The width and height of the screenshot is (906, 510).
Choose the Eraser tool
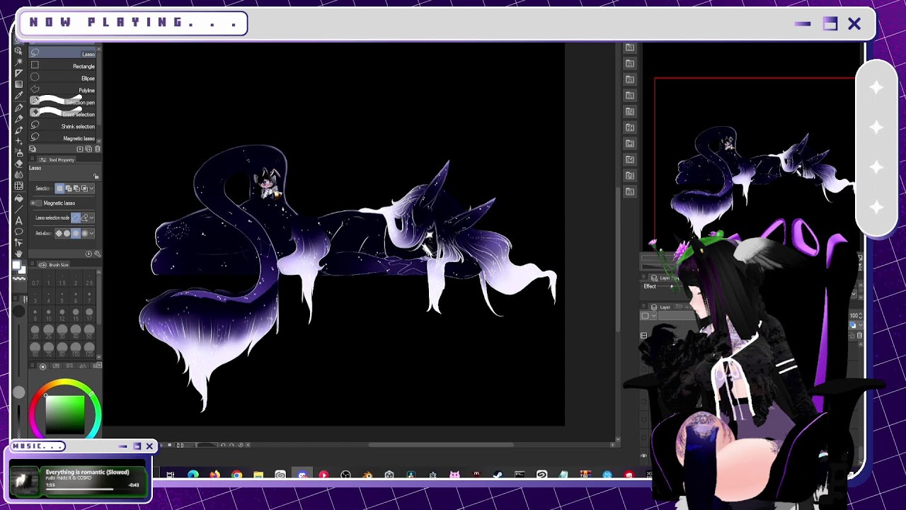[x=19, y=164]
